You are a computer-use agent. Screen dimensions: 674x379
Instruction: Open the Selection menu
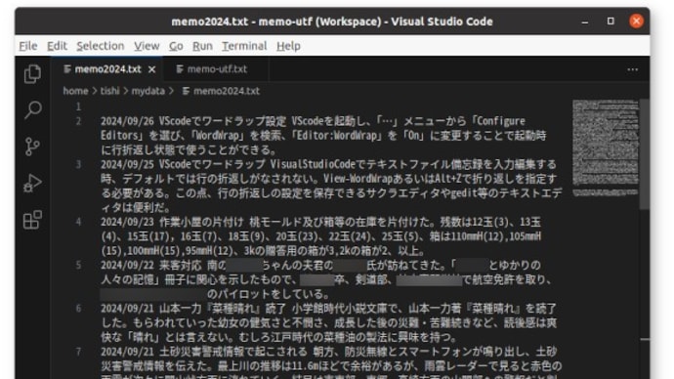pos(101,46)
